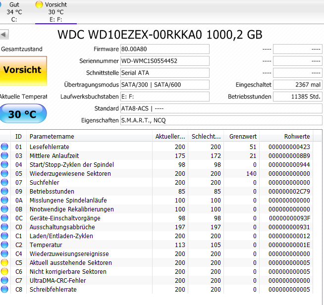
Task: Click the Eigenschaften S.M.A.R.T., NCQ field
Action: pos(221,120)
